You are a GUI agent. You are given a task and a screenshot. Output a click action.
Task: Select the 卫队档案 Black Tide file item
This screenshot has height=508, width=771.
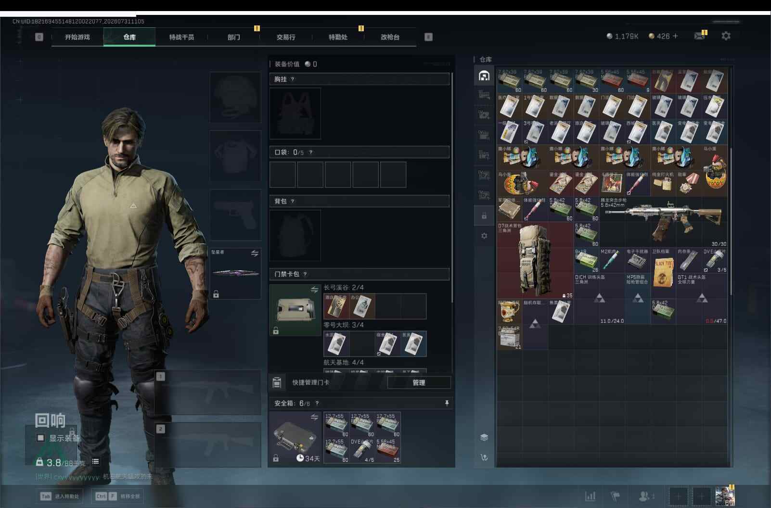pyautogui.click(x=664, y=273)
